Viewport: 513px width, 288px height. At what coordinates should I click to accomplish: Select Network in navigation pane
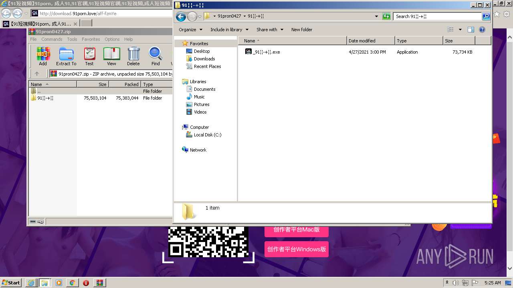pyautogui.click(x=198, y=150)
